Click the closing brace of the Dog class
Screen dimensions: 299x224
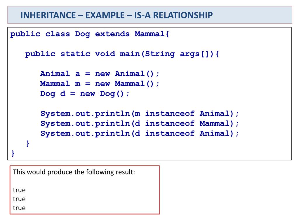pos(13,153)
